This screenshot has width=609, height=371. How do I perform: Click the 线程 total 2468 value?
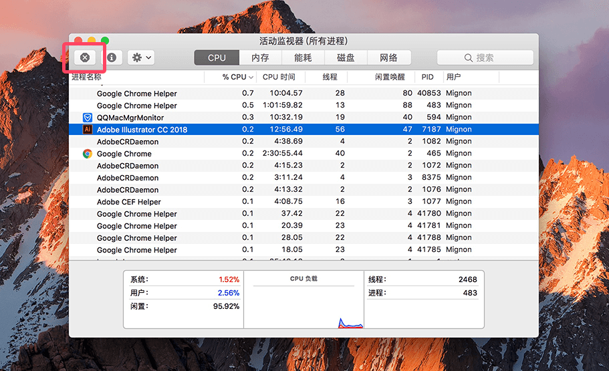[468, 279]
